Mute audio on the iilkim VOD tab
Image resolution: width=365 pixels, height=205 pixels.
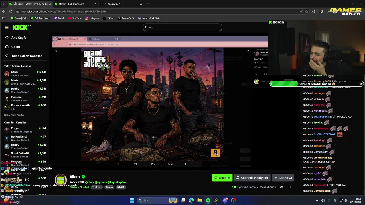pyautogui.click(x=15, y=4)
